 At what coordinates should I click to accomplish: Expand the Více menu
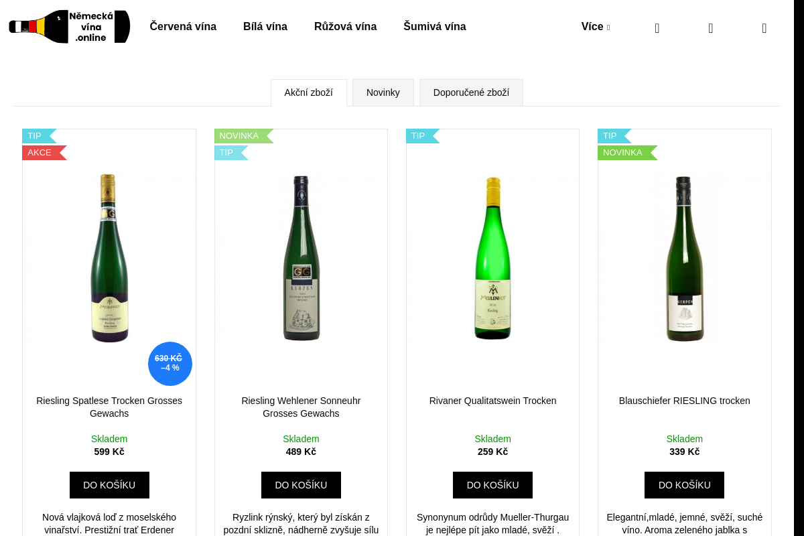coord(595,27)
